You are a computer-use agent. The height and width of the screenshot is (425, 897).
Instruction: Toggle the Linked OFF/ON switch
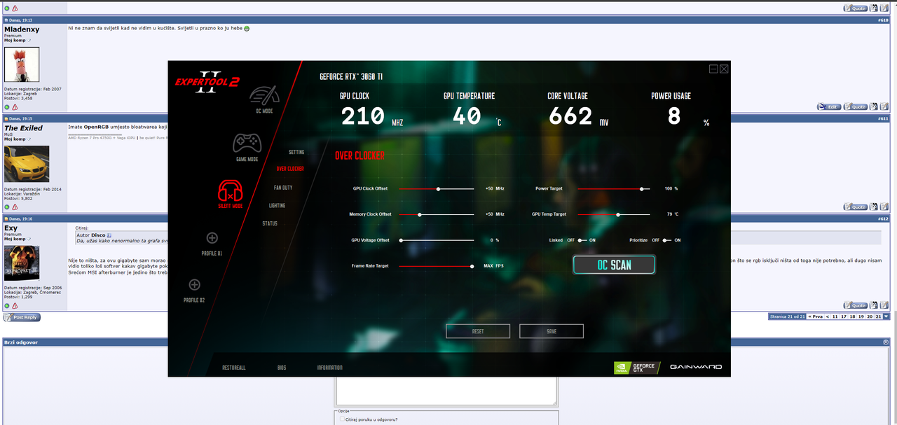pyautogui.click(x=582, y=240)
